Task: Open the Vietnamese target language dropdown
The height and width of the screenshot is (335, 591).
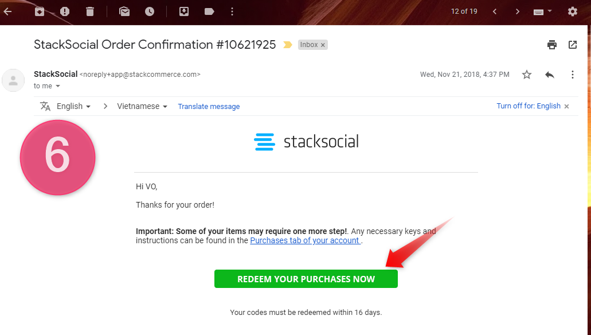Action: [141, 106]
